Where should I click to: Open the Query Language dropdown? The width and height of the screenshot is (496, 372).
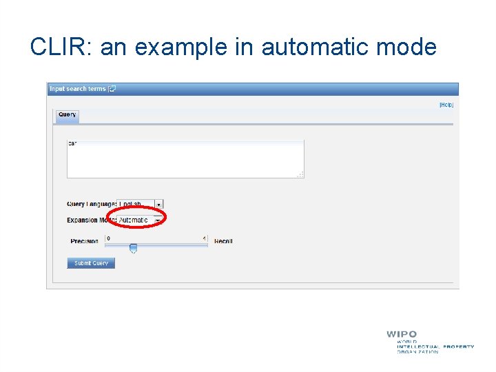coord(140,205)
